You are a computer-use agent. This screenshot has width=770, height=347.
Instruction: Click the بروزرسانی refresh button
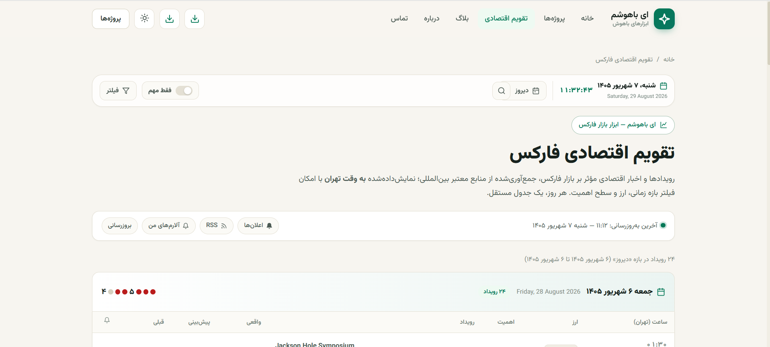(x=120, y=225)
